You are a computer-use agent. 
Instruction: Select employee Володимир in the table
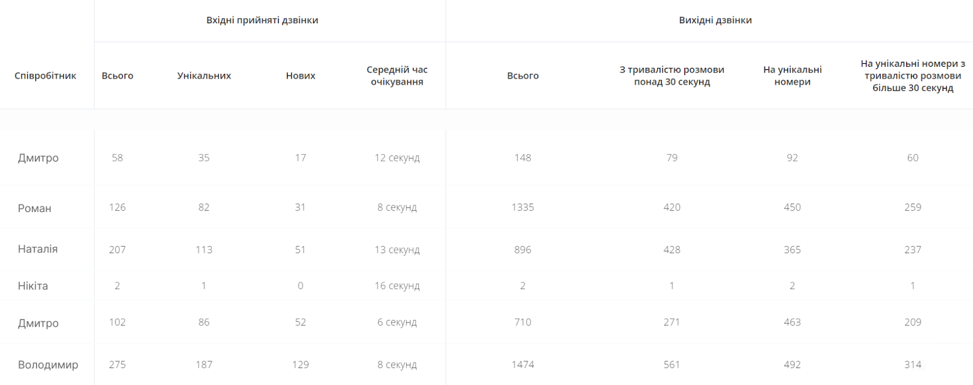click(48, 365)
